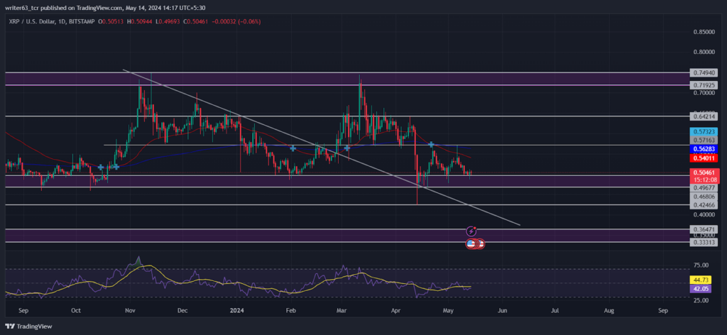Click the blue 0.57323 price tag
Screen dimensions: 727x335
[x=704, y=132]
